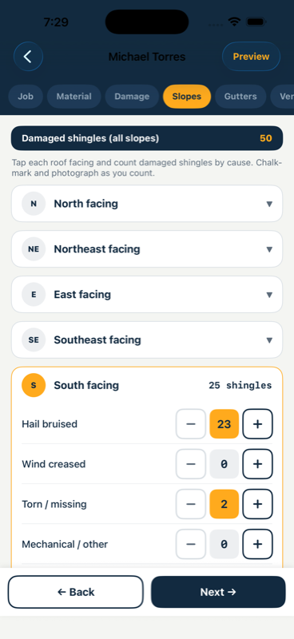This screenshot has height=639, width=294.
Task: Tap the back chevron icon in header
Action: click(28, 57)
